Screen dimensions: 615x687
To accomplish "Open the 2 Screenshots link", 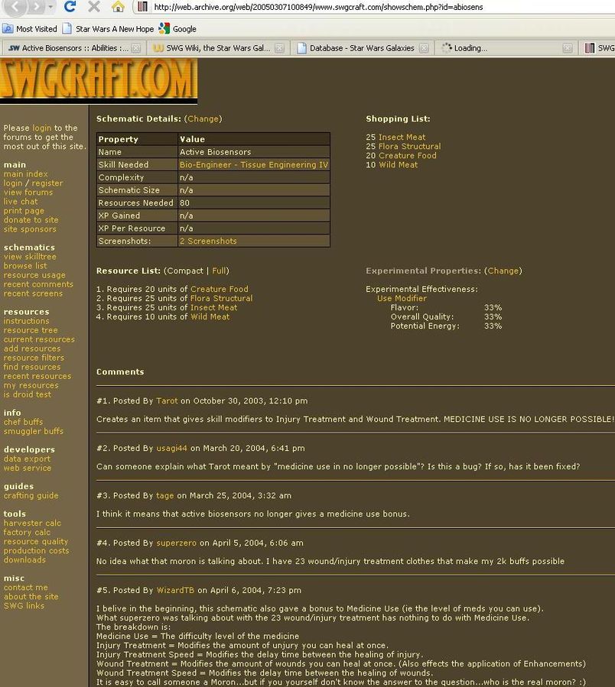I will (x=208, y=241).
